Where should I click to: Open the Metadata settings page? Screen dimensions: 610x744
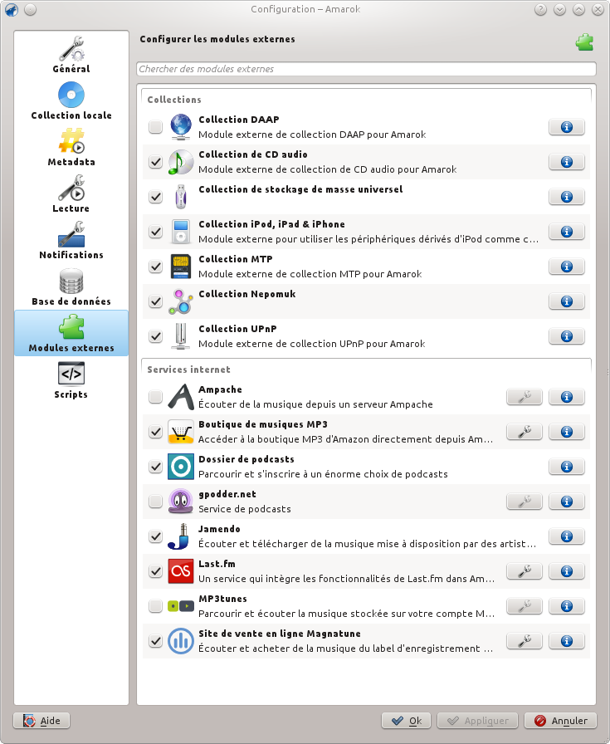(71, 148)
